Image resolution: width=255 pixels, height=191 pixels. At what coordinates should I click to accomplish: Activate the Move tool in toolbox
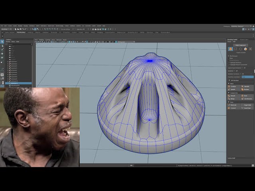coord(2,54)
